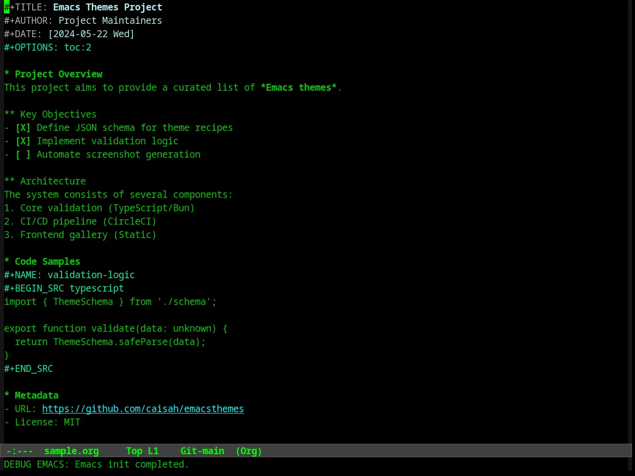The height and width of the screenshot is (476, 635).
Task: Click the bold '*Emacs themes*' text
Action: click(299, 88)
